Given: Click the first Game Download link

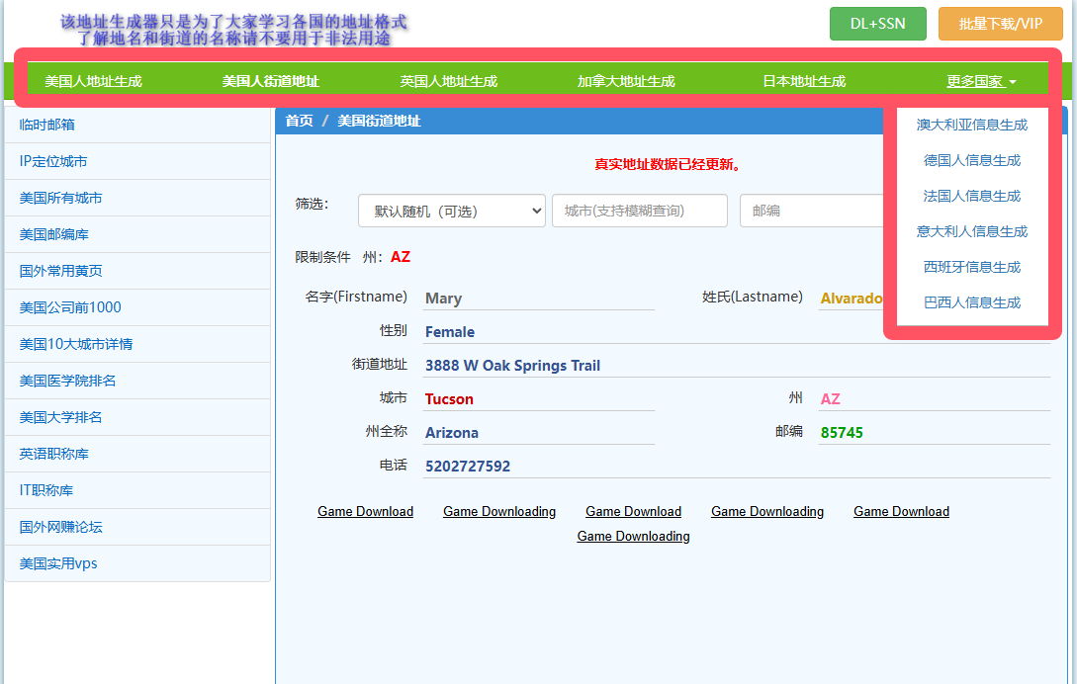Looking at the screenshot, I should coord(365,511).
